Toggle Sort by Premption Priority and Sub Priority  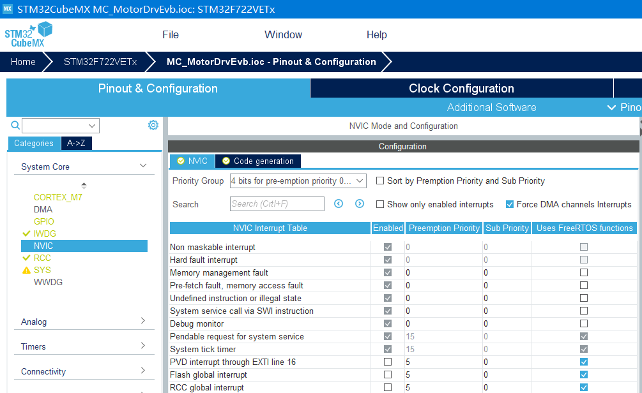tap(380, 181)
